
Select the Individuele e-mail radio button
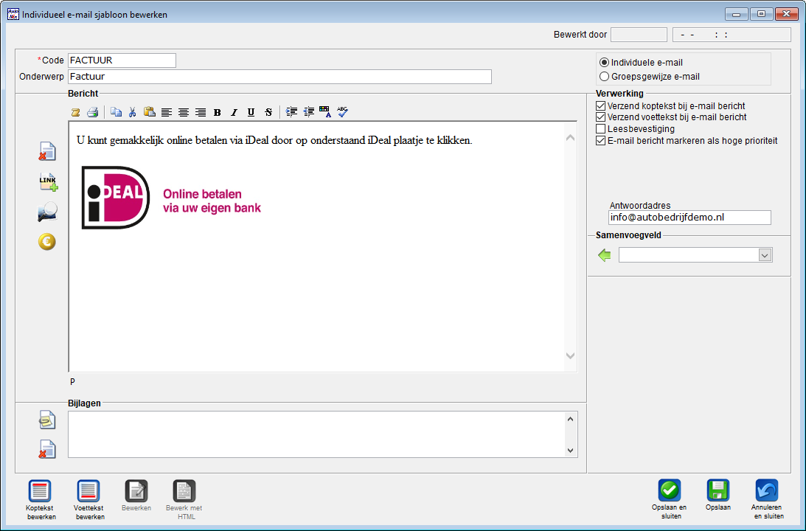(605, 63)
